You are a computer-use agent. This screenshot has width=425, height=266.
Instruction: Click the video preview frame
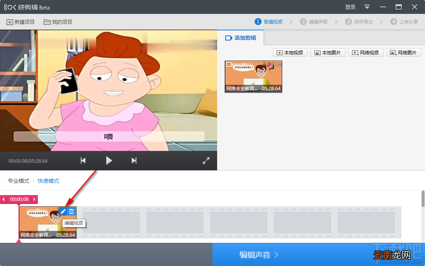tap(109, 90)
